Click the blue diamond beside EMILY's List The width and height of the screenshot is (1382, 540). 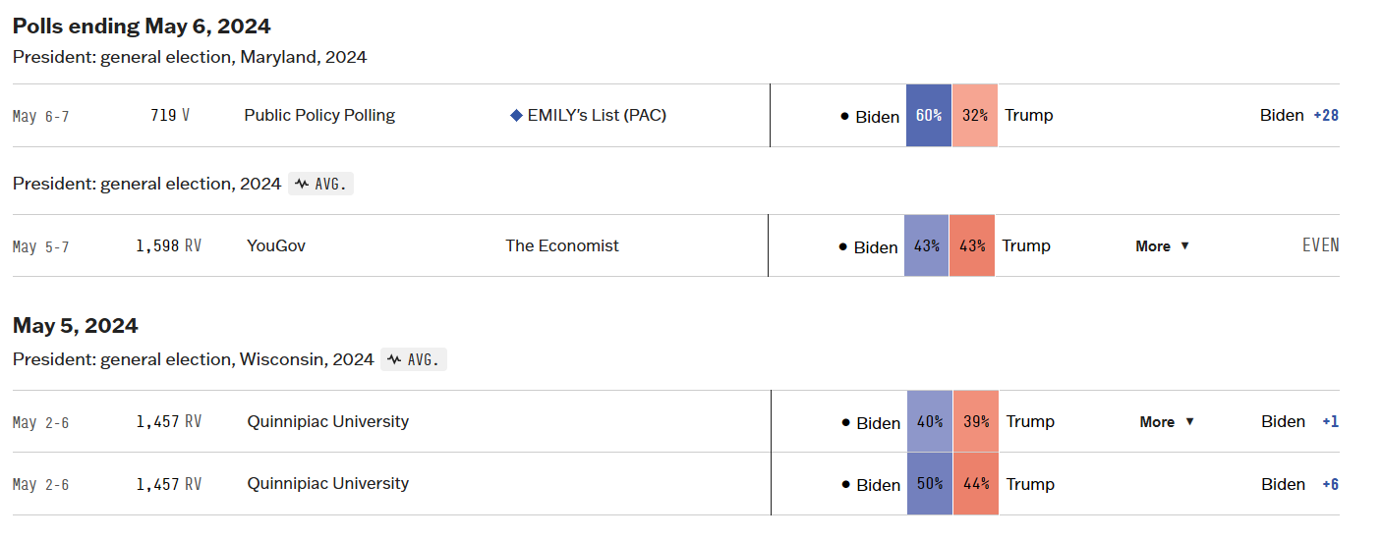[x=516, y=116]
